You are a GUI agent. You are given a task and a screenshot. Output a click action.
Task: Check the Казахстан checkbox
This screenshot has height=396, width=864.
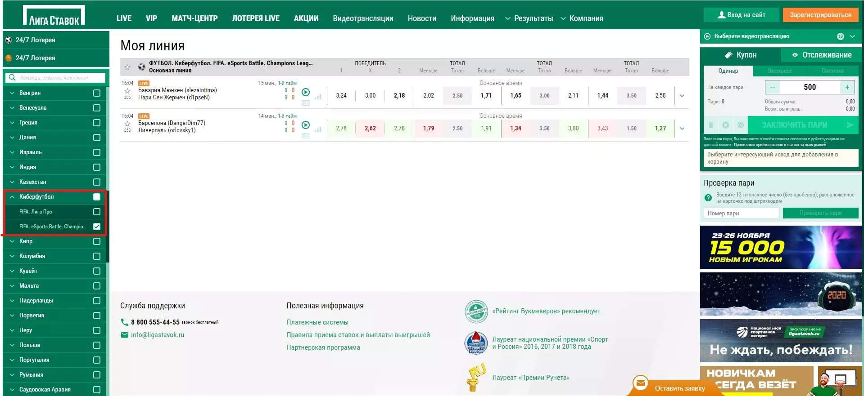[x=96, y=182]
